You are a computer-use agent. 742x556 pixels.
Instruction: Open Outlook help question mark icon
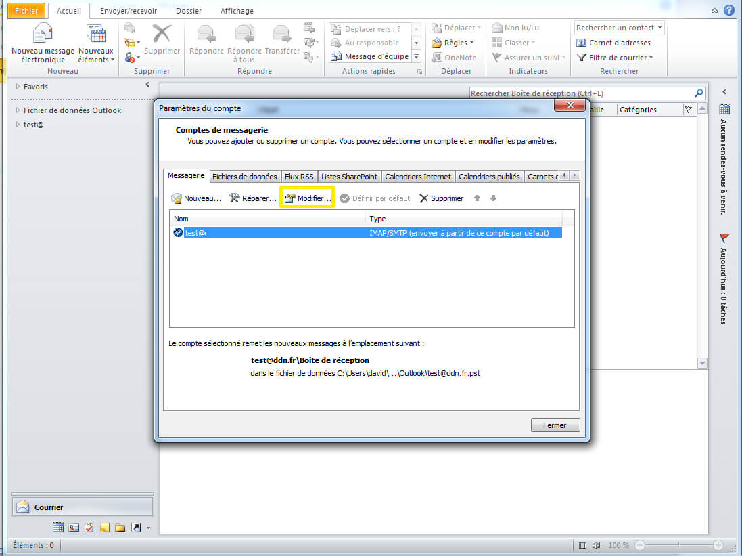[x=728, y=10]
